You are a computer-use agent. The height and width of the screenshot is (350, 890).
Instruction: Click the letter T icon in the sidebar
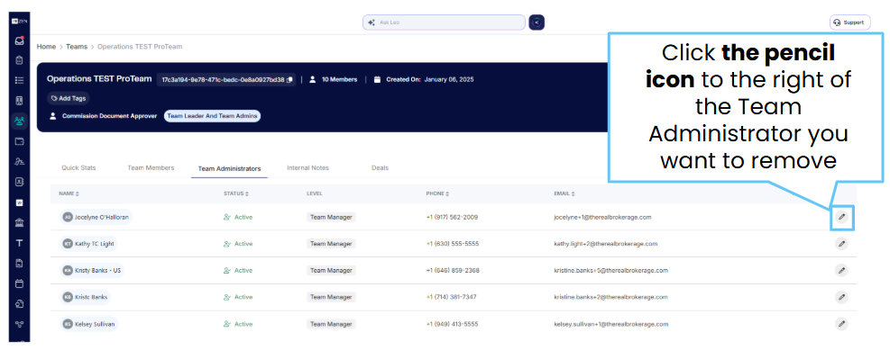[19, 243]
